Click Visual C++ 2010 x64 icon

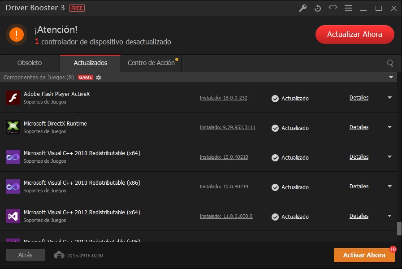pyautogui.click(x=13, y=157)
